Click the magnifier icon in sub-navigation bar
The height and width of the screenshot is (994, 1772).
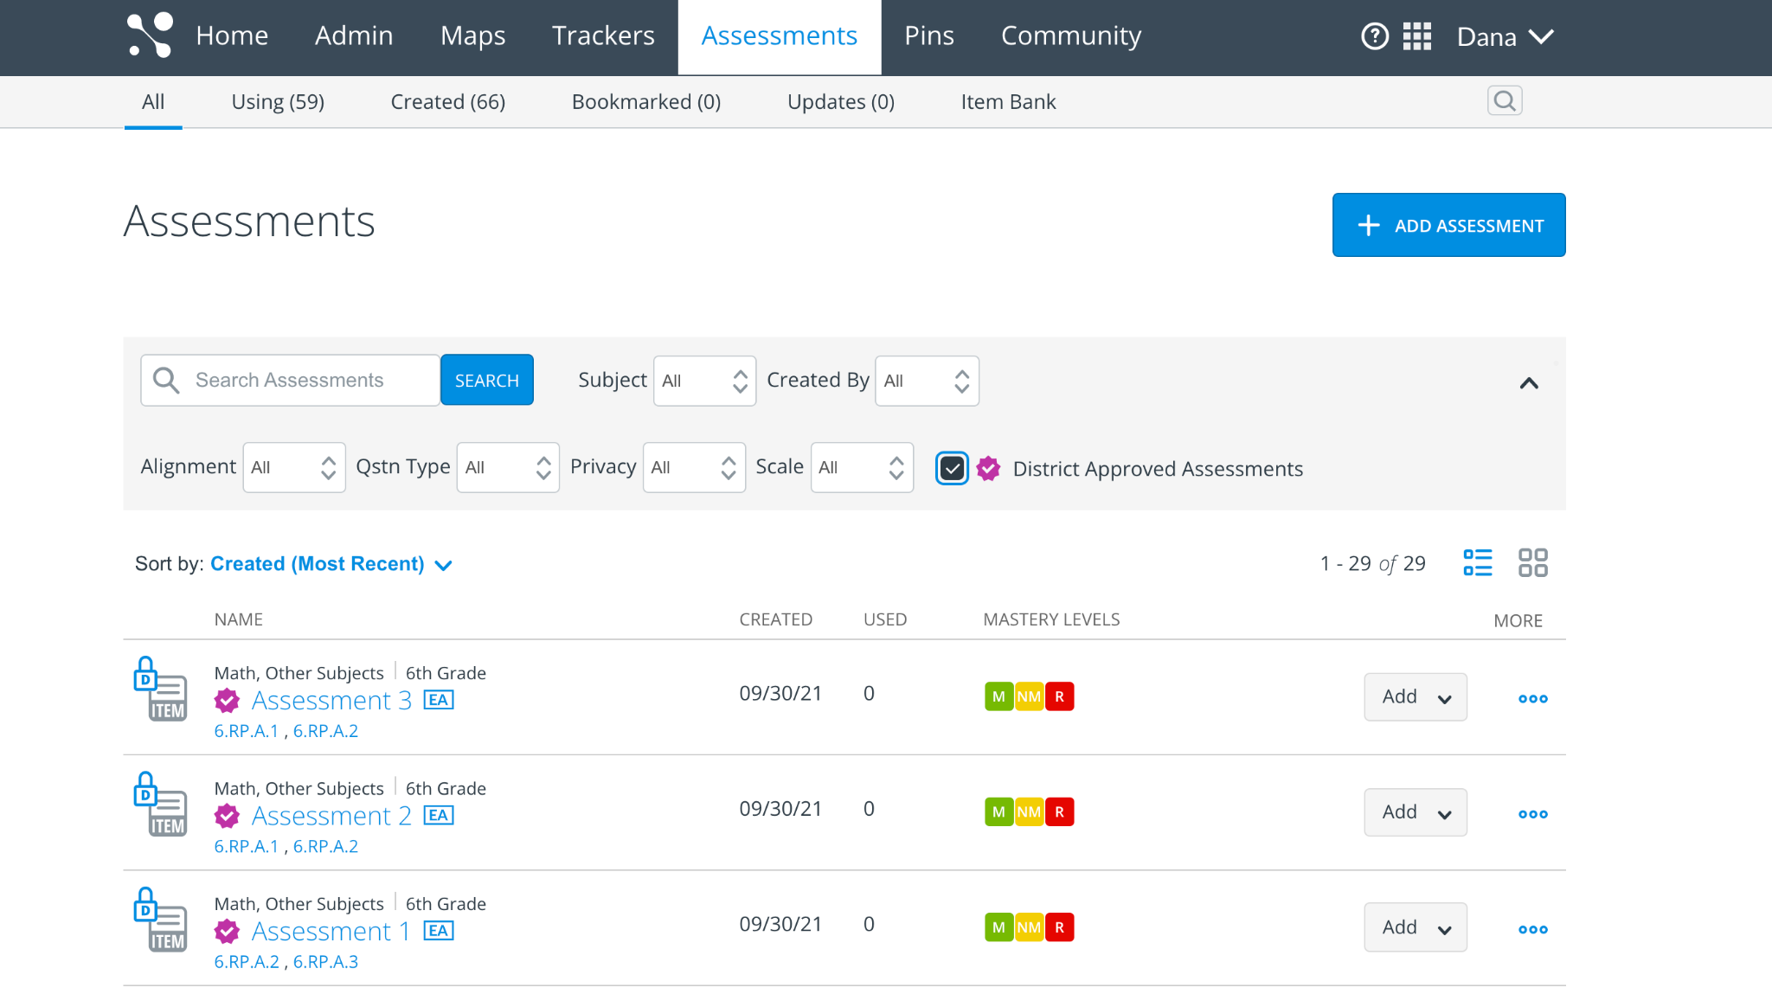click(x=1505, y=101)
